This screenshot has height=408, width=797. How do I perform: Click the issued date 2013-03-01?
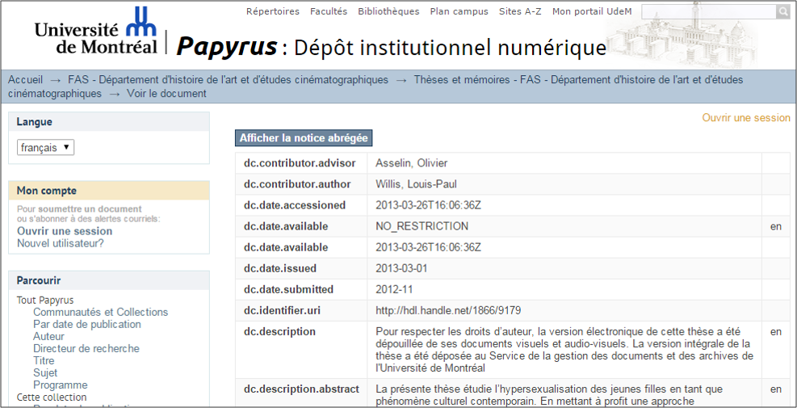point(401,268)
